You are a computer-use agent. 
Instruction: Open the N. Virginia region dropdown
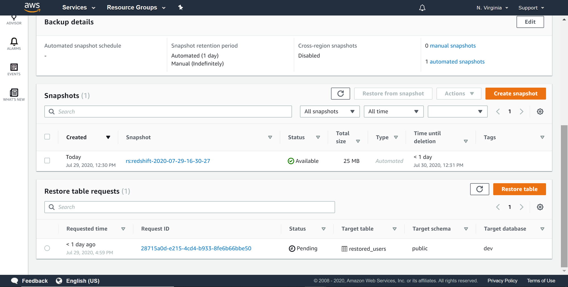(x=492, y=8)
